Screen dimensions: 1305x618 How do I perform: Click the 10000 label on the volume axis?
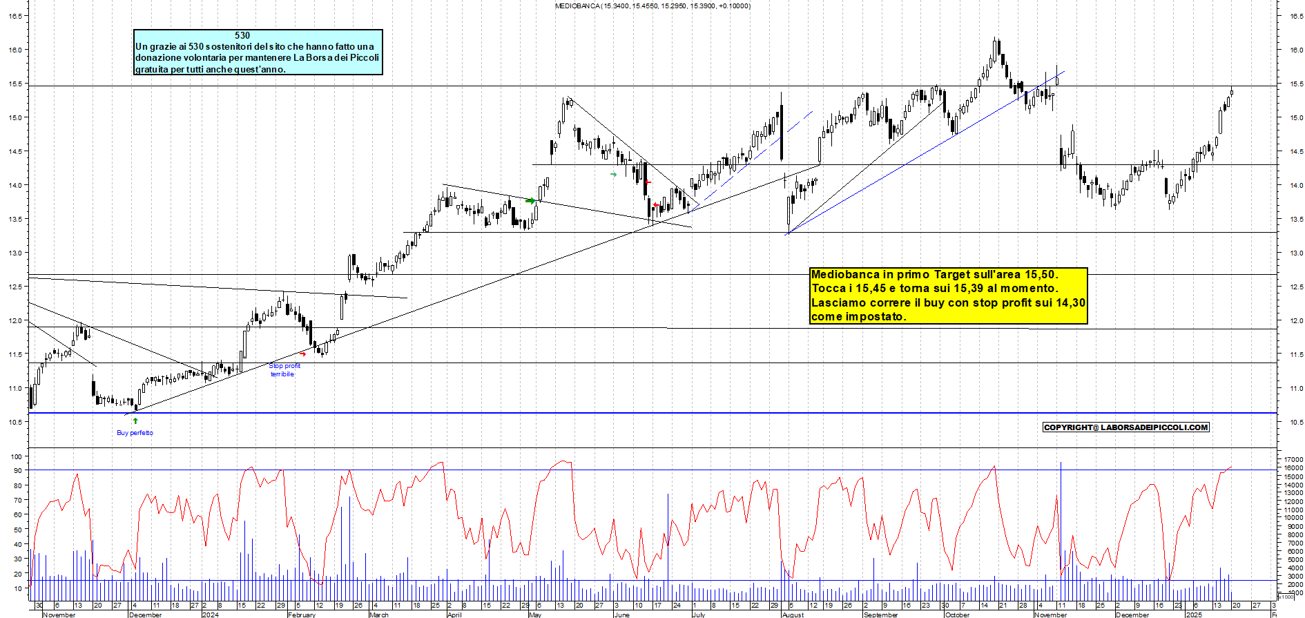pos(1293,518)
